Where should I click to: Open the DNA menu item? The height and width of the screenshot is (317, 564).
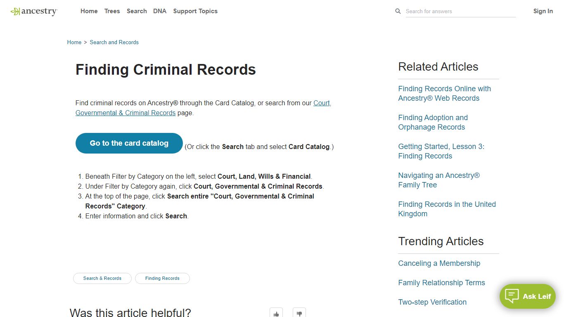tap(160, 11)
